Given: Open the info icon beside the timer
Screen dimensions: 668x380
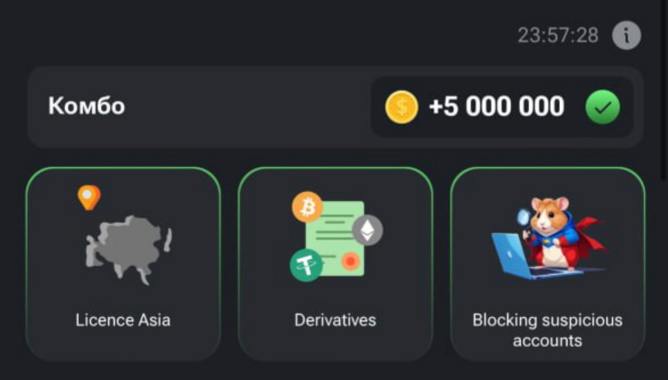Looking at the screenshot, I should (x=627, y=35).
